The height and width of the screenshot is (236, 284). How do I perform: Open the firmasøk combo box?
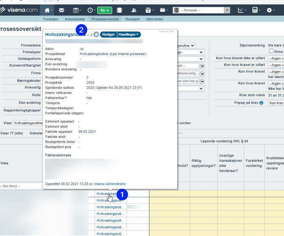pyautogui.click(x=202, y=10)
